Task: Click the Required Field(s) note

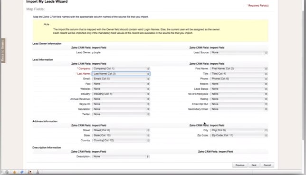Action: pyautogui.click(x=258, y=6)
